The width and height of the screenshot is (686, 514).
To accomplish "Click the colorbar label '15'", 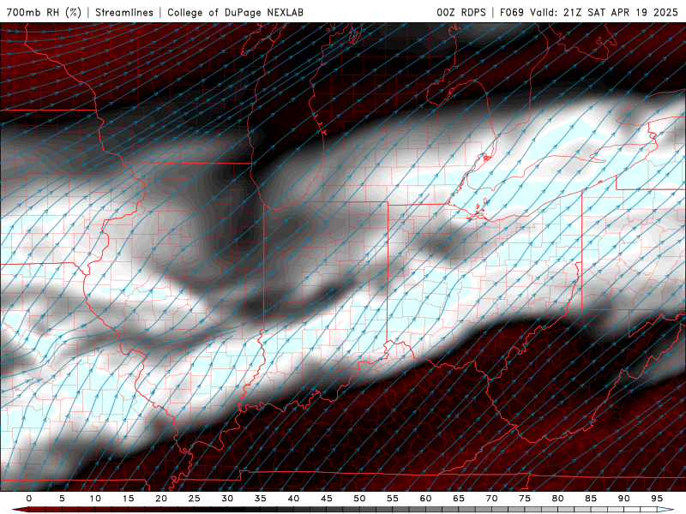I will pos(128,499).
